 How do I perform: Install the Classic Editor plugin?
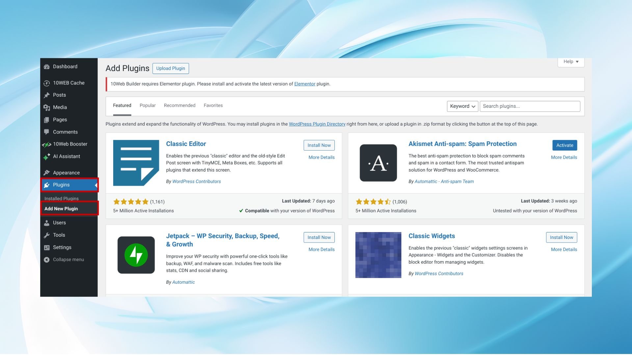pos(319,145)
